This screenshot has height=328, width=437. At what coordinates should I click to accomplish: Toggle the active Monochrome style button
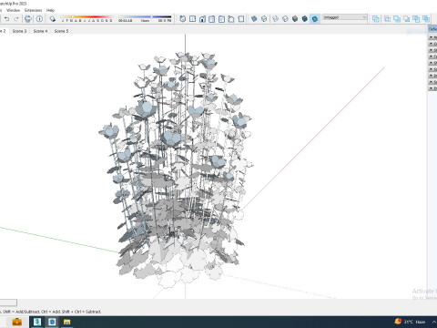tap(315, 19)
